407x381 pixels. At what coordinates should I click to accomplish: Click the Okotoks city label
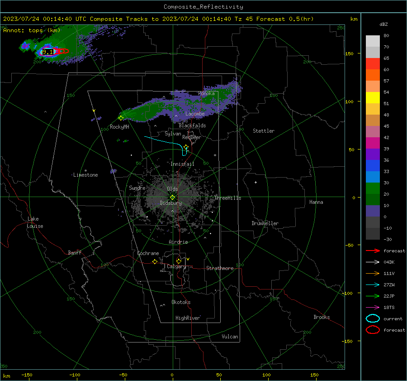point(181,302)
